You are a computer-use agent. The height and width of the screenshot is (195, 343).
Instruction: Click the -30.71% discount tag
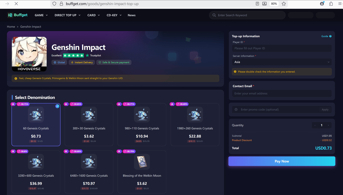129,104
